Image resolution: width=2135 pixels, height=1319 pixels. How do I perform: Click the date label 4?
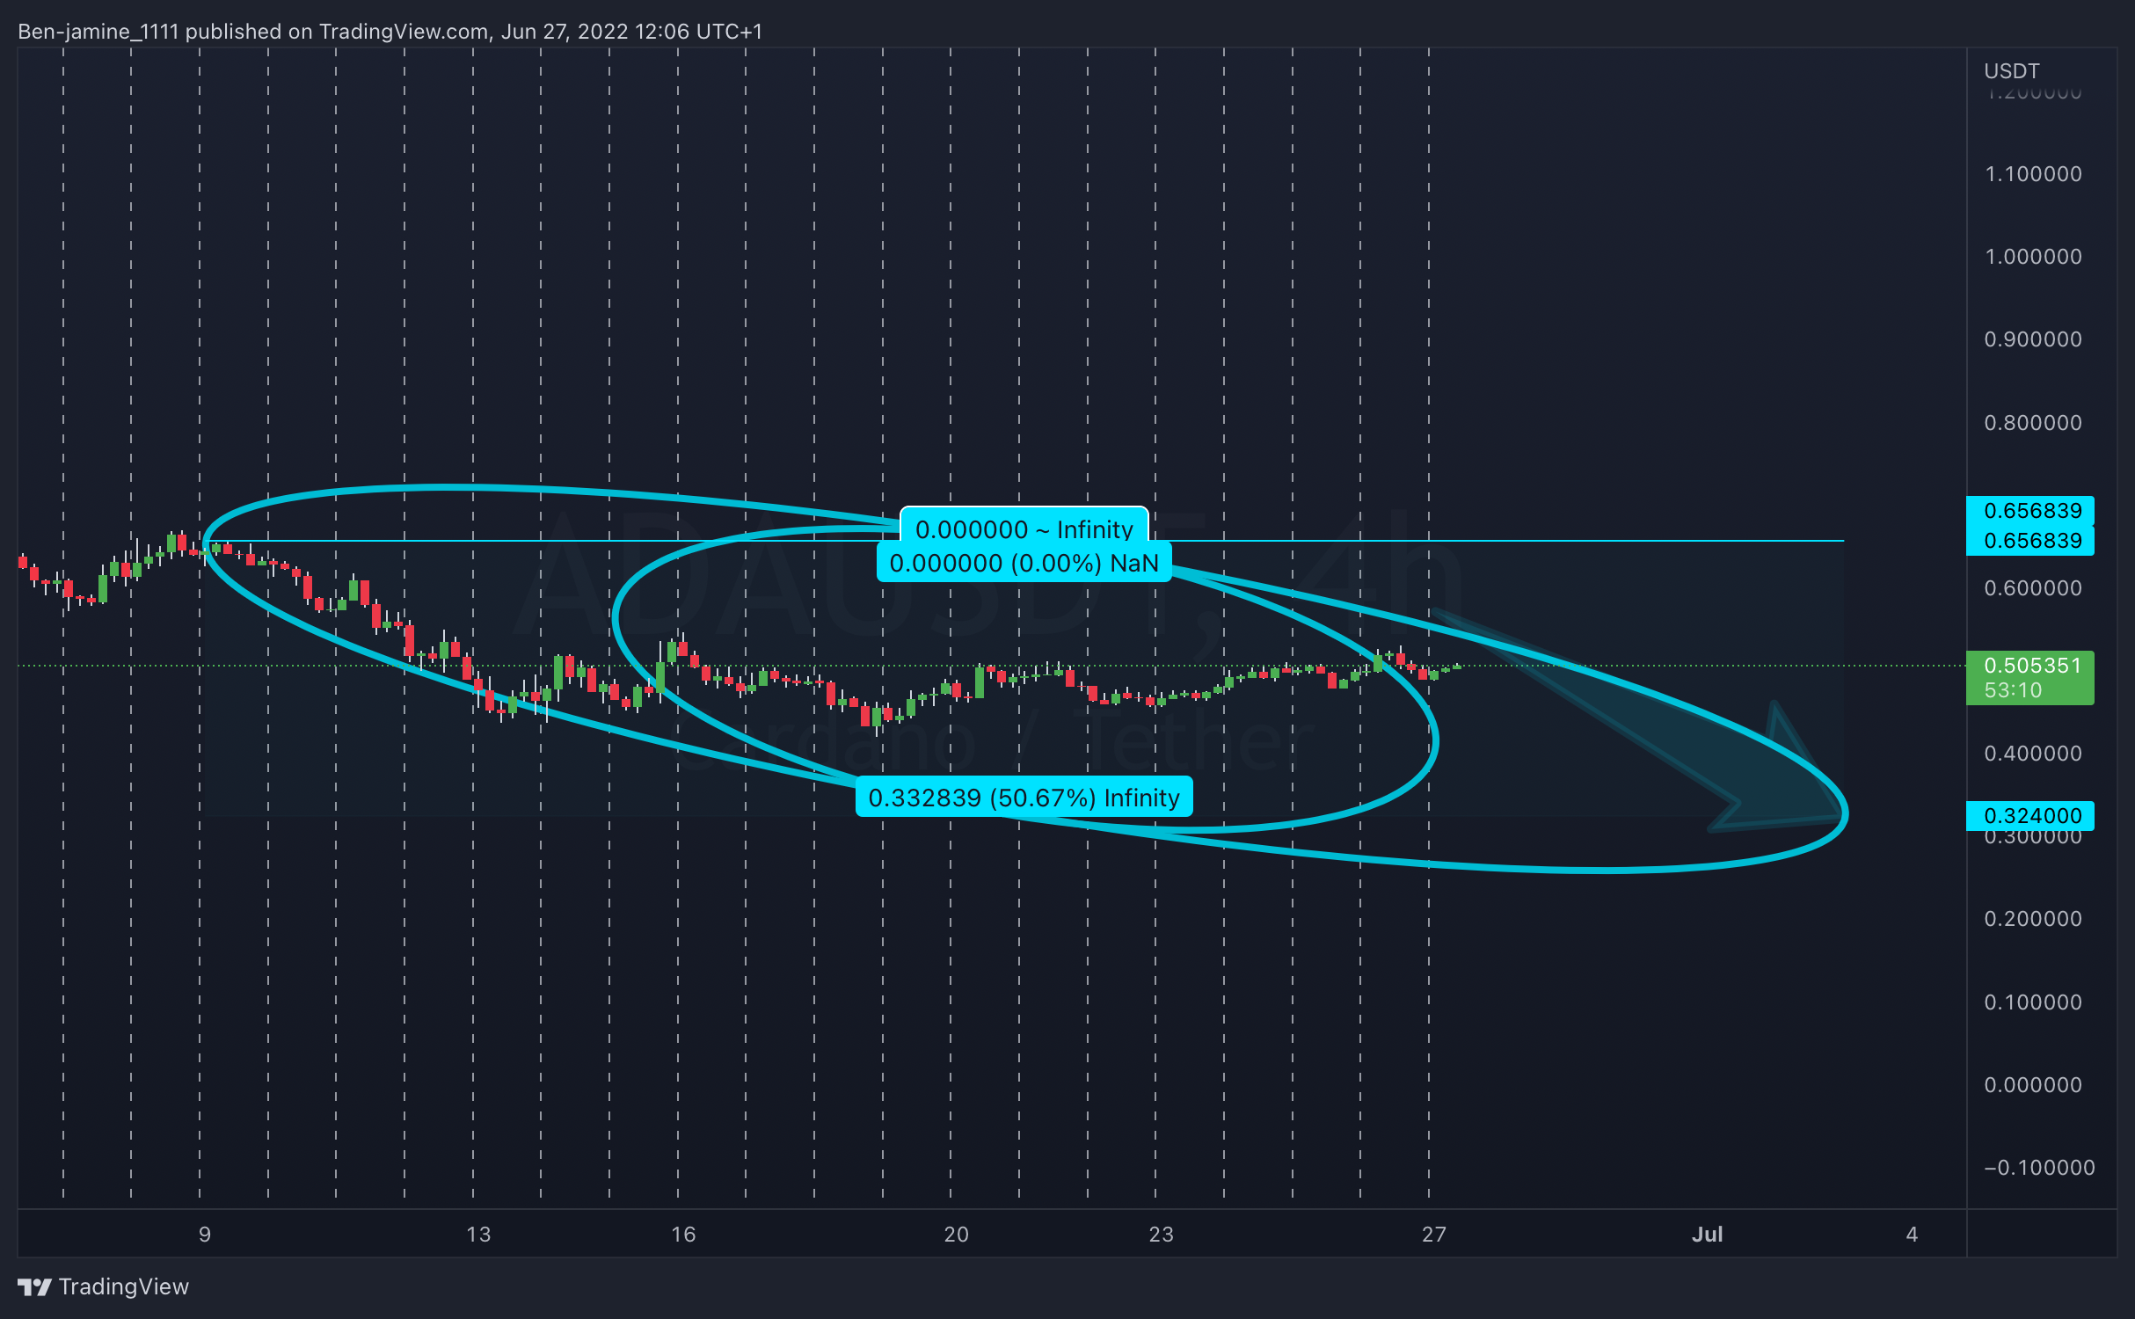pyautogui.click(x=1912, y=1235)
